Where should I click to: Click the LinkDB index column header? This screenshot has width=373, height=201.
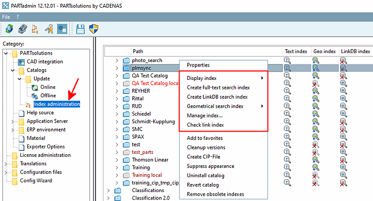(x=356, y=51)
